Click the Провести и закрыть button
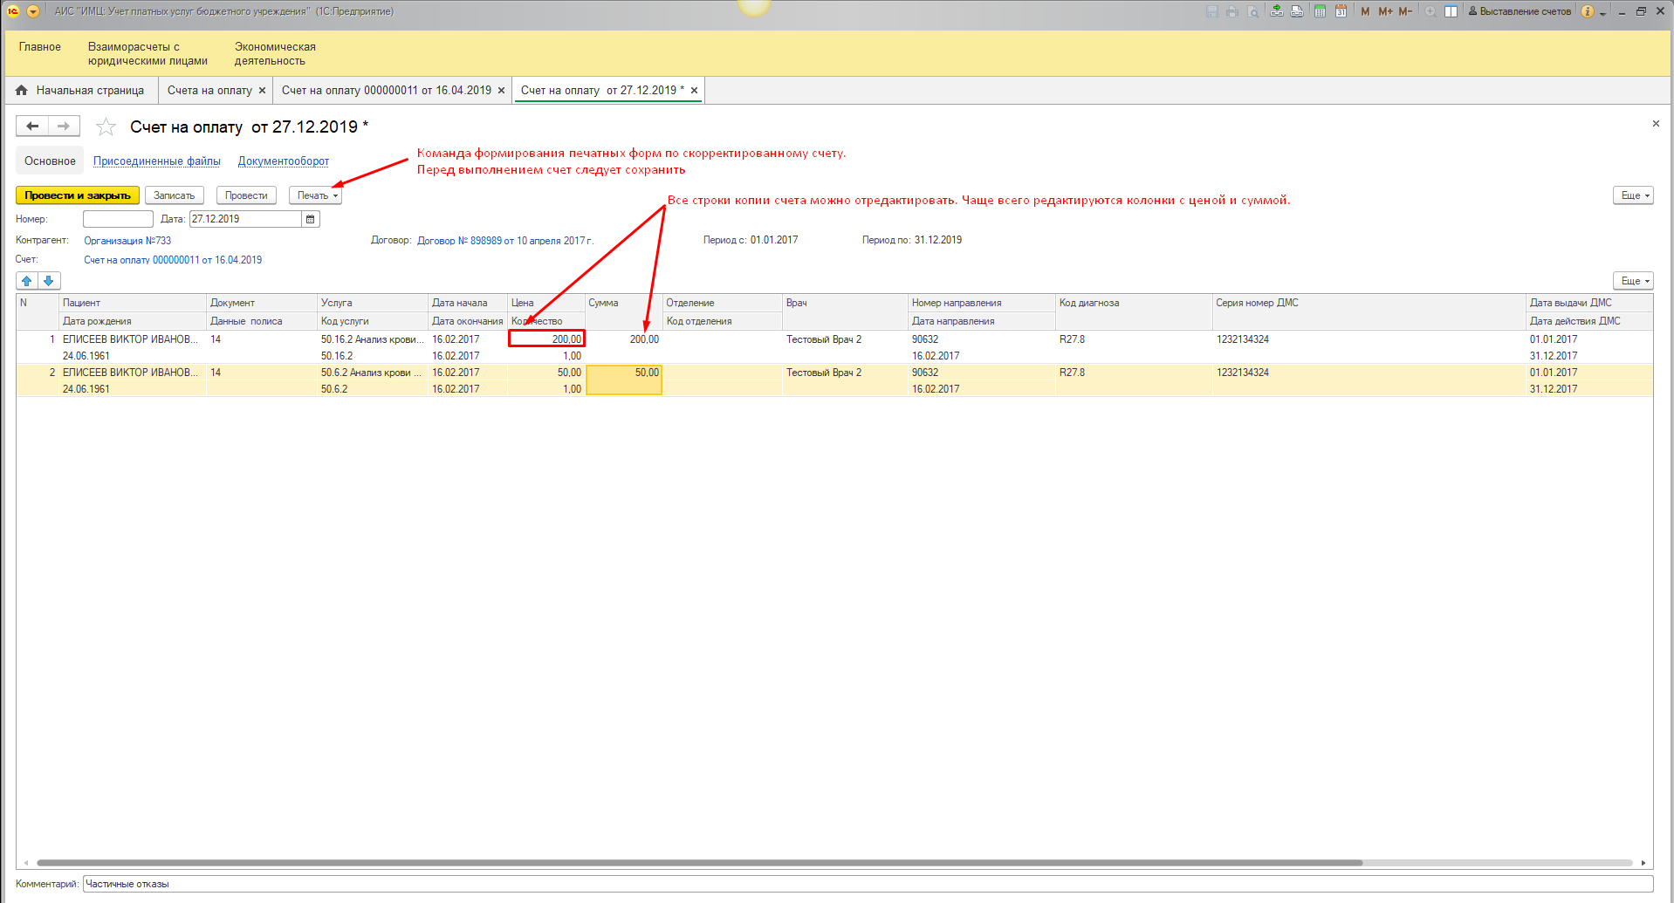Viewport: 1674px width, 903px height. click(x=78, y=195)
